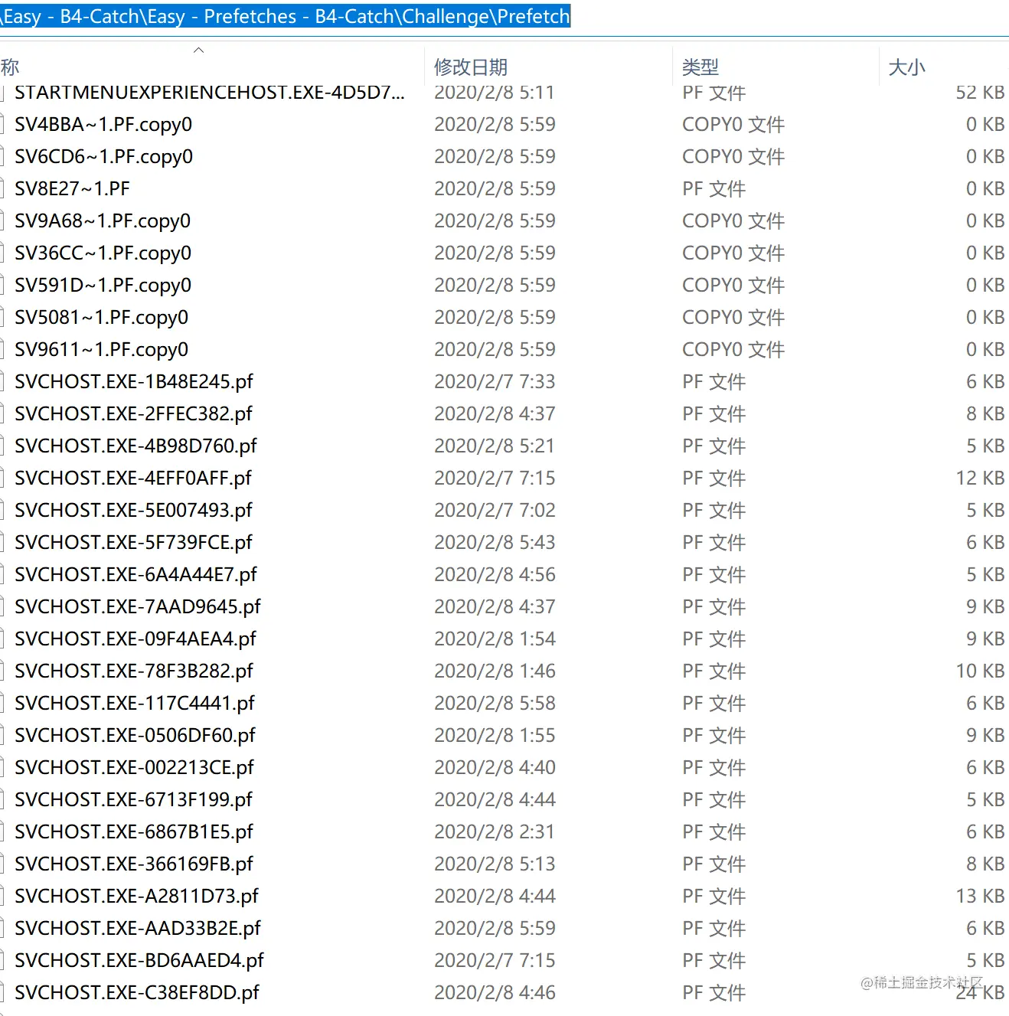The image size is (1009, 1016).
Task: Click the 12 KB size of SVCHOST.EXE-4EFF0AFF.pf
Action: pyautogui.click(x=980, y=479)
